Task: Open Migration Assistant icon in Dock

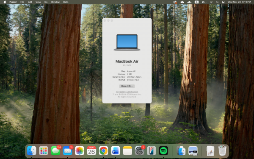Action: 181,151
